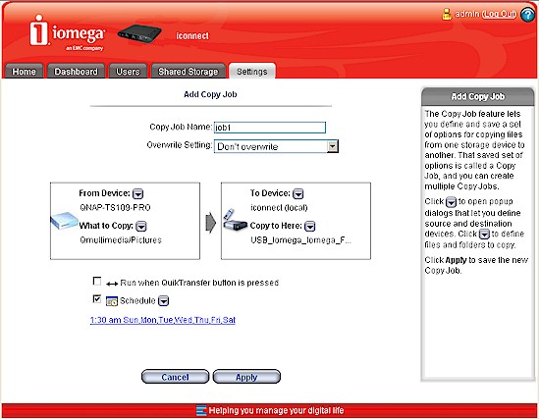The height and width of the screenshot is (420, 540).
Task: Uncheck the Schedule checkbox
Action: 97,299
